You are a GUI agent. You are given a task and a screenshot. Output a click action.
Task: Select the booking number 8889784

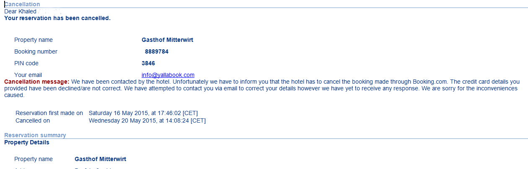pyautogui.click(x=156, y=52)
